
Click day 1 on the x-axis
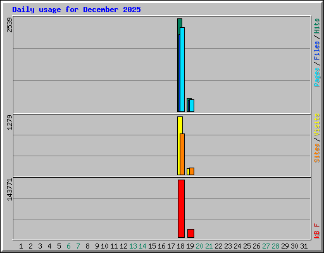click(21, 246)
